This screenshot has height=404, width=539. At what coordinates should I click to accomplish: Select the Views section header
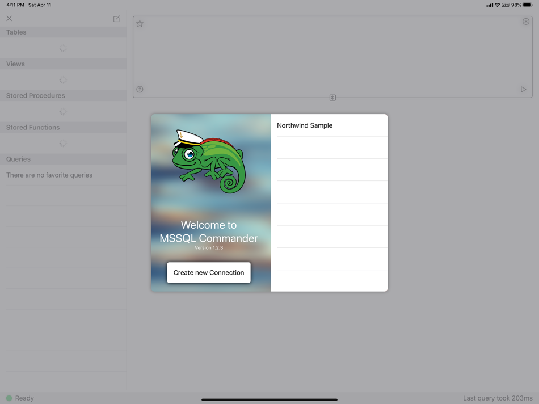63,64
